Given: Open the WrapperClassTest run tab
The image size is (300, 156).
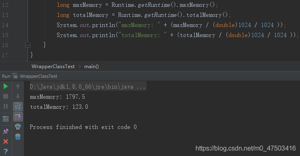Looking at the screenshot, I should [38, 76].
